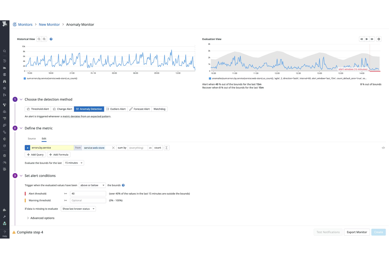Remove the service:web-store scope filter
The height and width of the screenshot is (259, 389).
tap(113, 147)
